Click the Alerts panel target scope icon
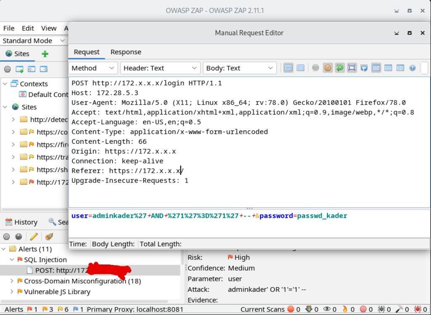431x315 pixels. (7, 236)
